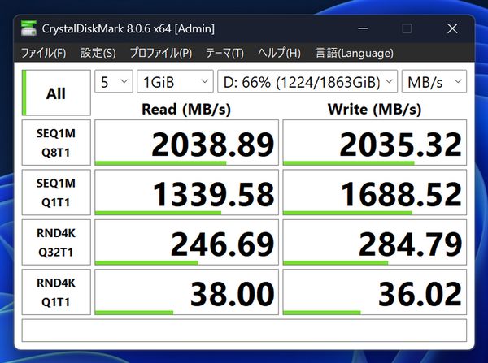Run the RND4K Q1T1 test
The height and width of the screenshot is (363, 488).
click(x=56, y=292)
